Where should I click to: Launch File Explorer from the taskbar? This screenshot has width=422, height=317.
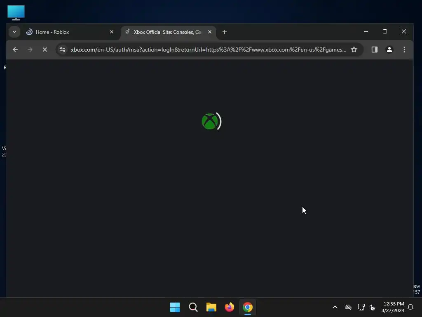(x=211, y=307)
